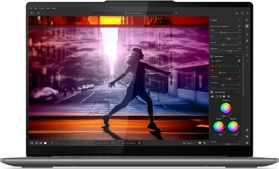Collapse the Color panel section

pyautogui.click(x=211, y=20)
